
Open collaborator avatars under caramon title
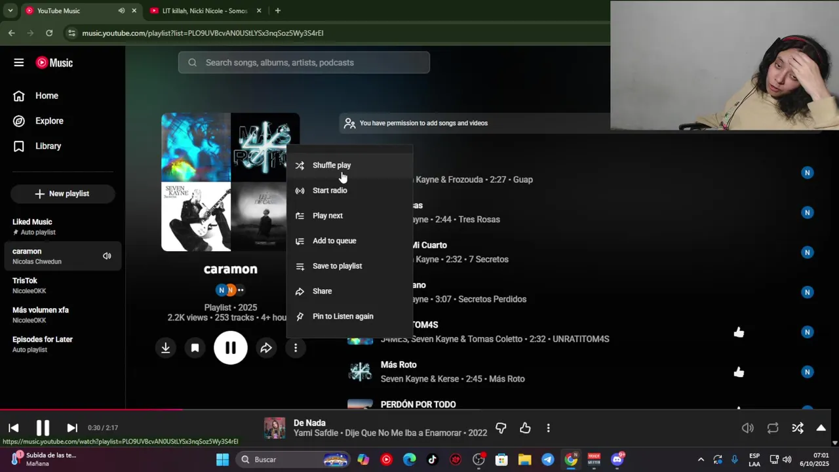(230, 290)
